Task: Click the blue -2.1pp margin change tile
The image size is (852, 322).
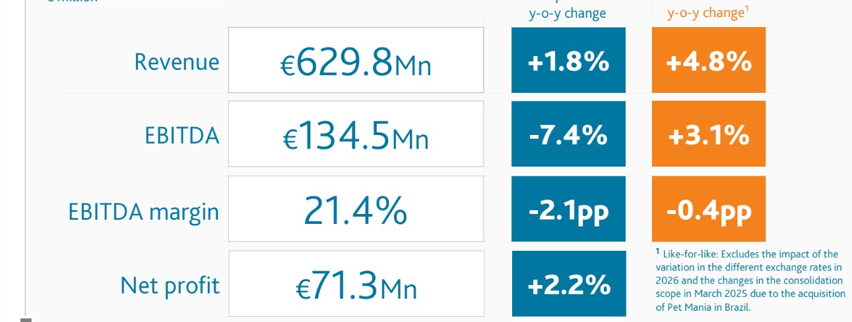Action: pyautogui.click(x=568, y=209)
